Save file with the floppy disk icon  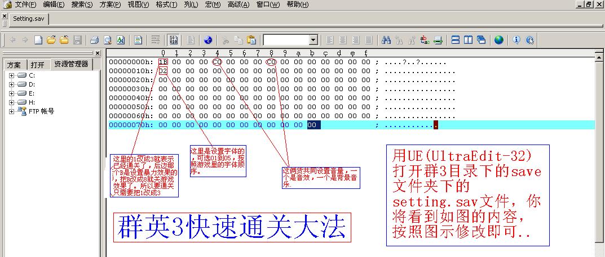[x=77, y=40]
